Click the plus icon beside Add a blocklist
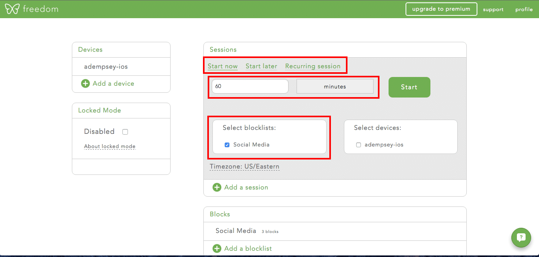This screenshot has height=257, width=539. click(217, 248)
